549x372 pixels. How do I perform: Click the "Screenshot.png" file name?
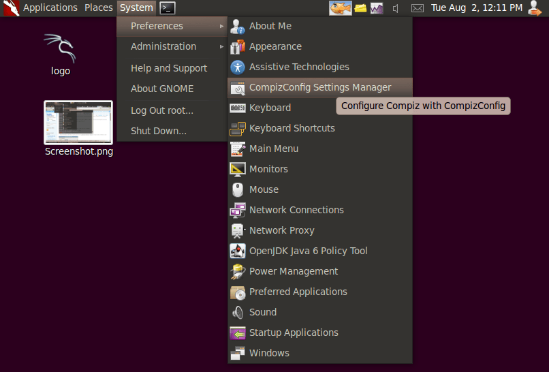(x=79, y=152)
